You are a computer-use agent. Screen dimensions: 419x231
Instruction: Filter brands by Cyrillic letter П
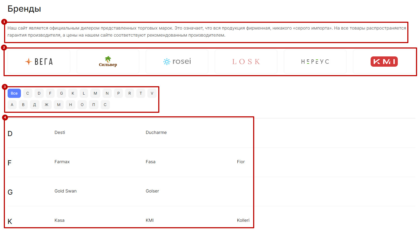point(94,105)
